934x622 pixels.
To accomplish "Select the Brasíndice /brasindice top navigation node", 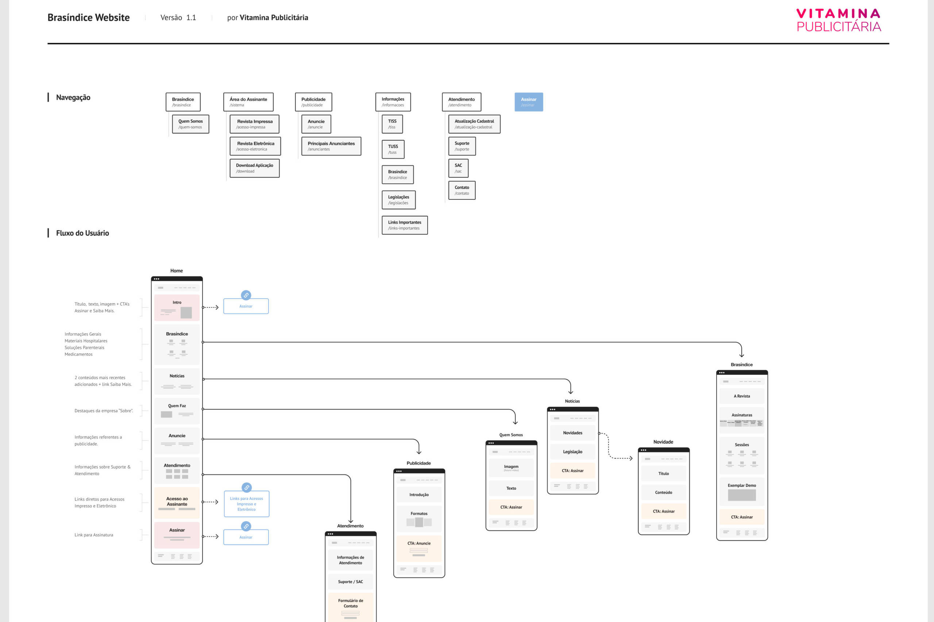I will (x=183, y=102).
